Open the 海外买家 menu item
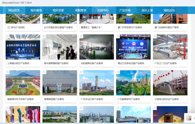Image resolution: width=195 pixels, height=124 pixels. tap(58, 10)
